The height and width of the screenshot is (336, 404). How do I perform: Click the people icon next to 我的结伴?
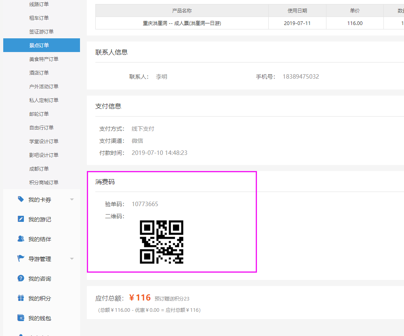click(21, 239)
